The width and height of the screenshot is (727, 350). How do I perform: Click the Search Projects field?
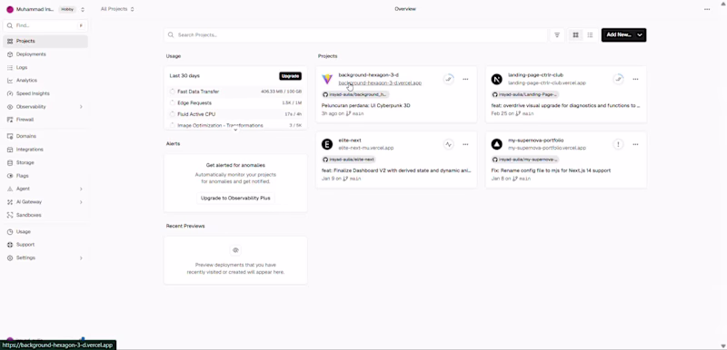356,34
